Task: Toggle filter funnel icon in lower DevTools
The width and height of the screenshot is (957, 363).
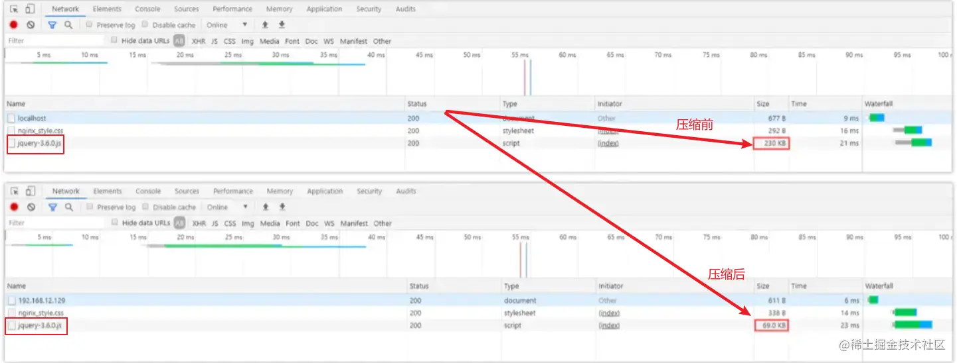Action: click(x=52, y=207)
